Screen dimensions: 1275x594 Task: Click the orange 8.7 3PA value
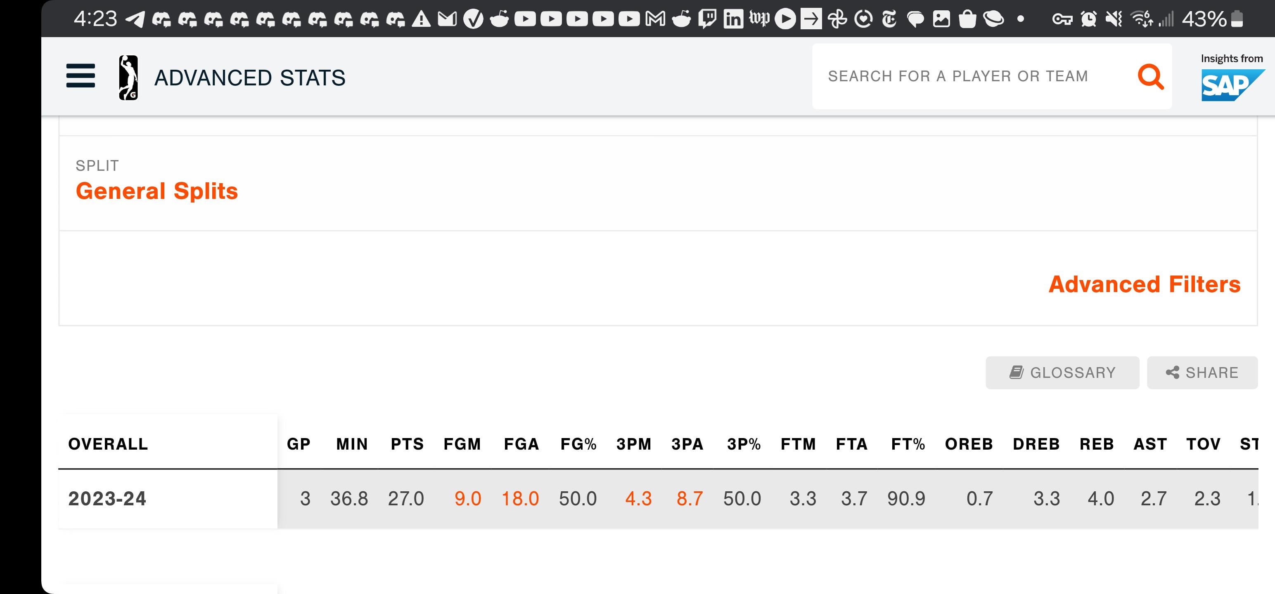pyautogui.click(x=690, y=499)
